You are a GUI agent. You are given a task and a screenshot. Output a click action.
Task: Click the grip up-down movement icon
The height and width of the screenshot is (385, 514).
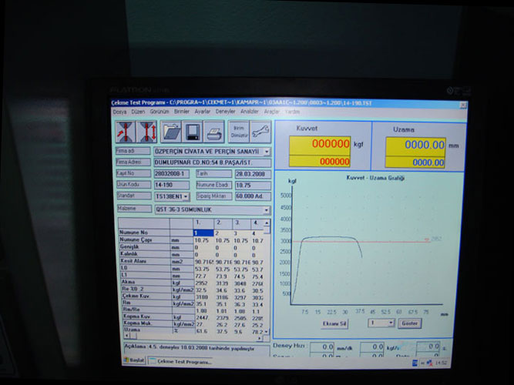pyautogui.click(x=146, y=132)
